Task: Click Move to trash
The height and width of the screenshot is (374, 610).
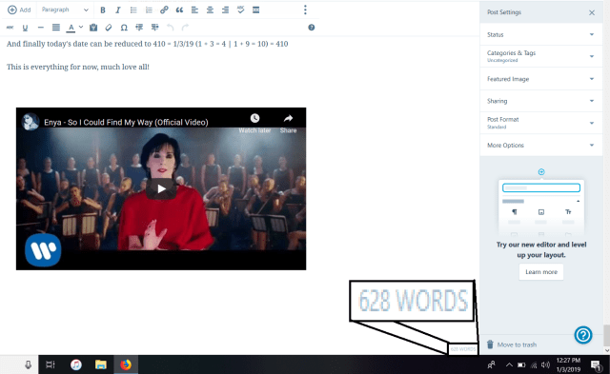Action: tap(512, 344)
